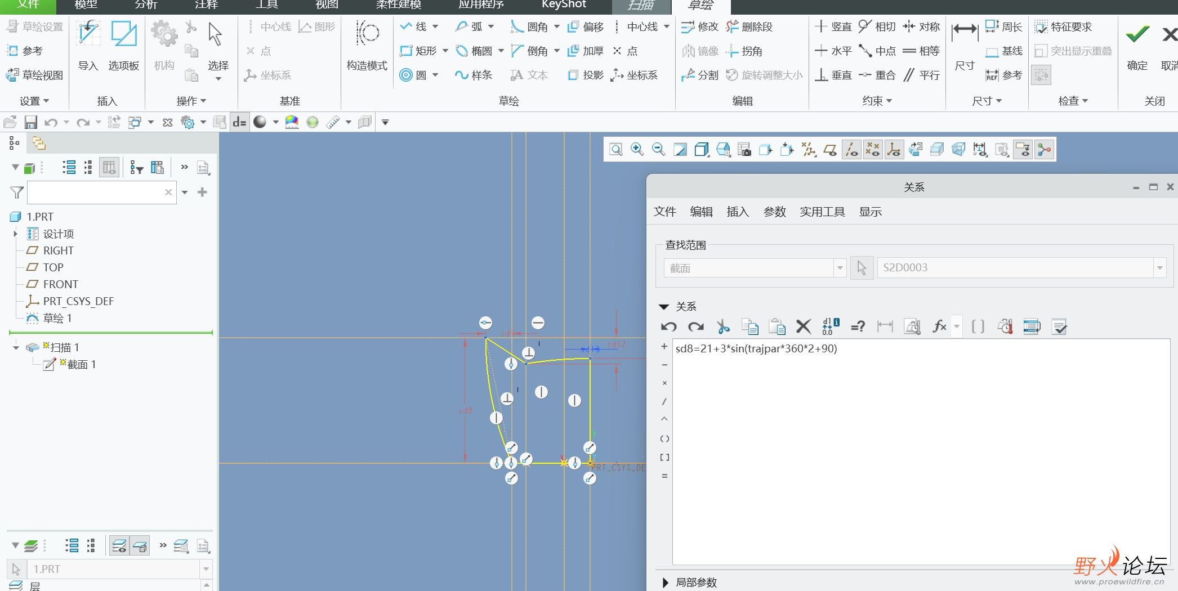
Task: Collapse the 关系 section triangle
Action: pyautogui.click(x=664, y=307)
